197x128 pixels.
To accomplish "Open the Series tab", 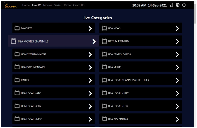I will [x=58, y=5].
